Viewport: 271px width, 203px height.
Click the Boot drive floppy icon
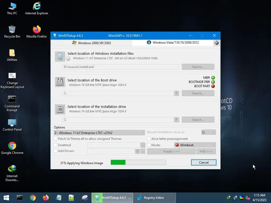pos(60,82)
